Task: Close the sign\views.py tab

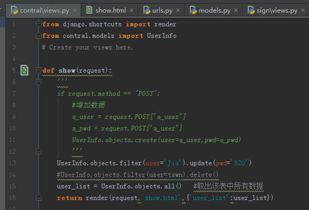Action: (303, 10)
